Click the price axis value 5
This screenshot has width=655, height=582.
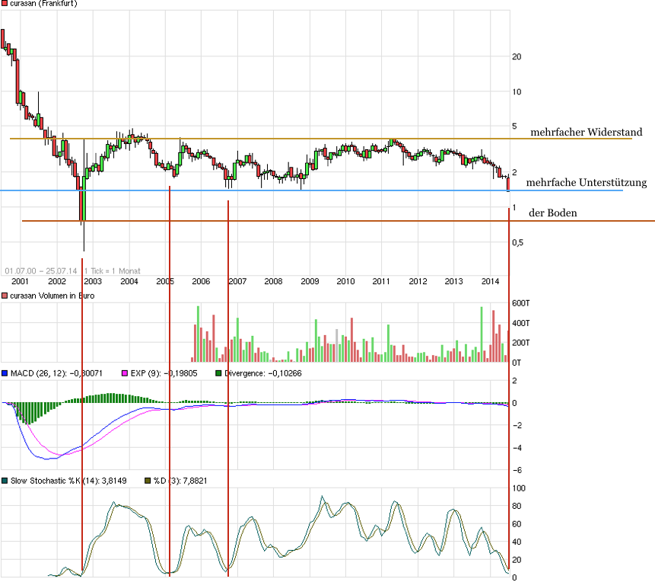point(514,126)
